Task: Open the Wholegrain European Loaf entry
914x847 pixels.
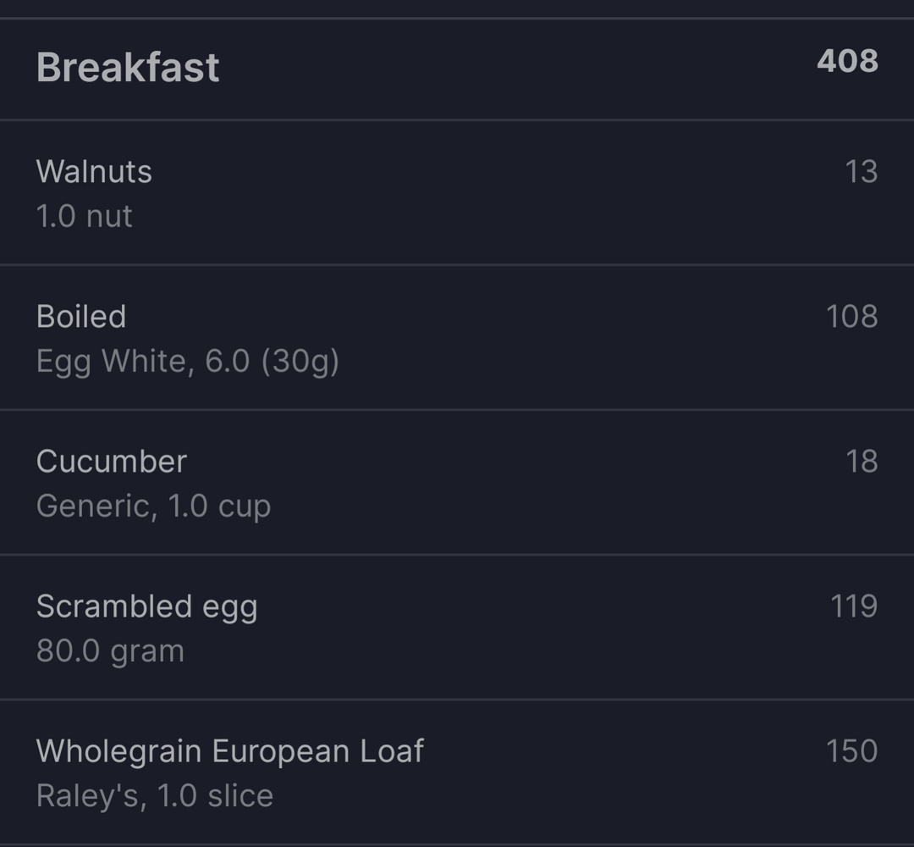Action: tap(457, 772)
